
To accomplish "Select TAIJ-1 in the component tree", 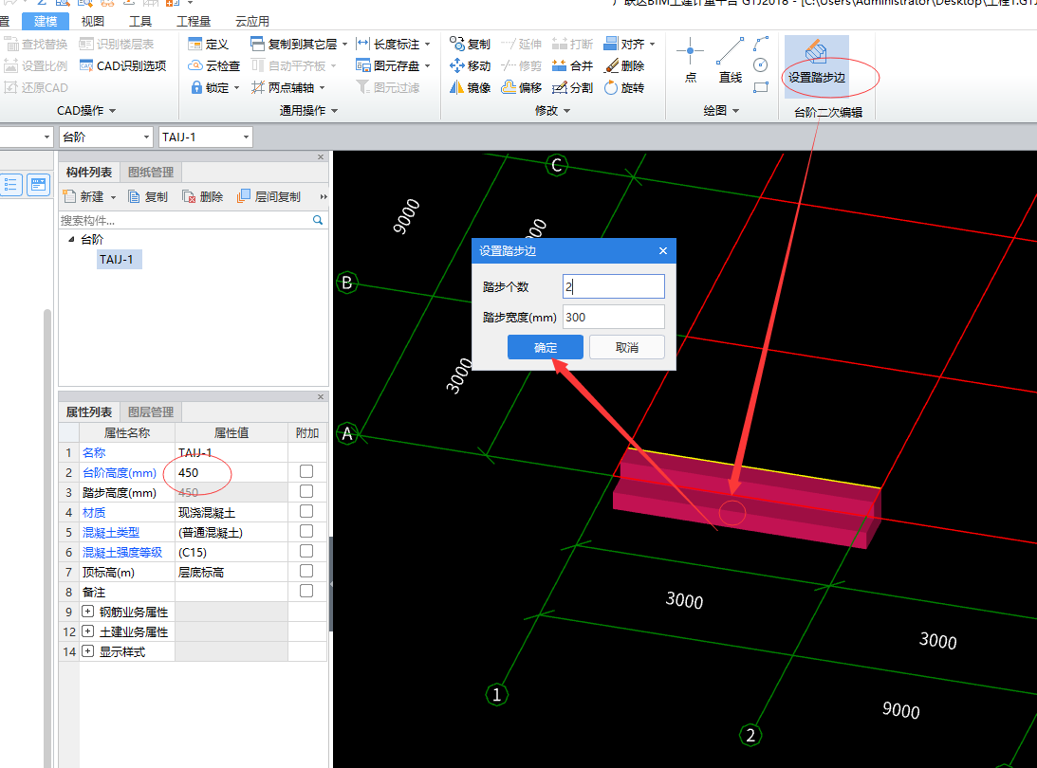I will (117, 259).
